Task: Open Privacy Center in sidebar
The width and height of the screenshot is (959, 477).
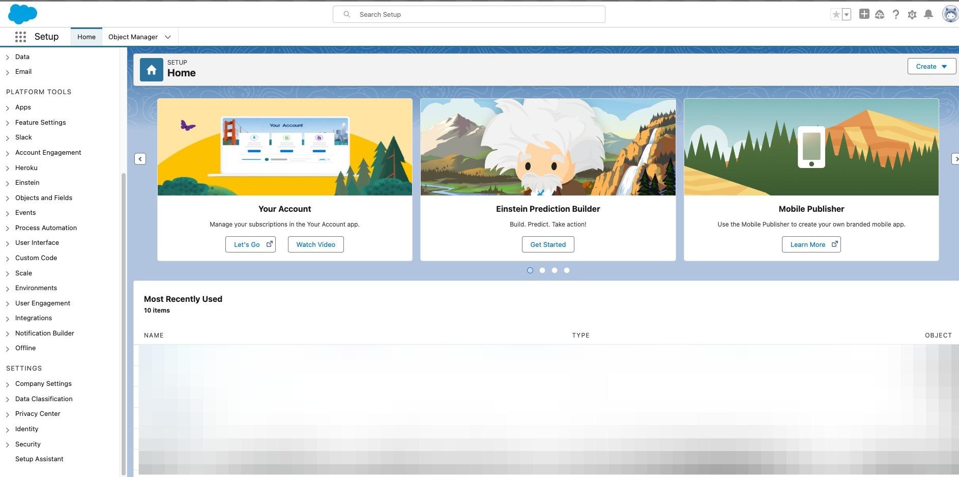Action: [38, 413]
